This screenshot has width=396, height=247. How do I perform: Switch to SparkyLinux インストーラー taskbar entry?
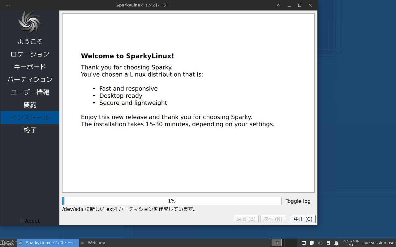point(48,243)
